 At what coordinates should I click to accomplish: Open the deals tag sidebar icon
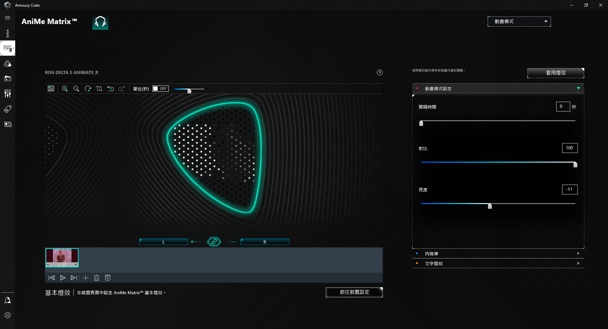pyautogui.click(x=8, y=109)
